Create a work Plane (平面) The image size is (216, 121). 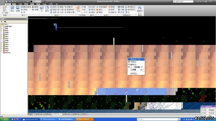coord(78,9)
